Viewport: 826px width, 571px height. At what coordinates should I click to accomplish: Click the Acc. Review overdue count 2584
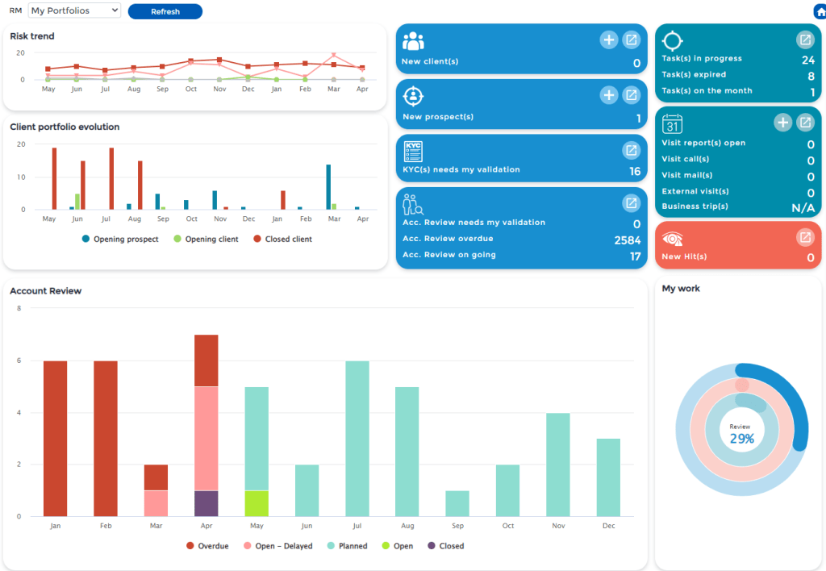tap(628, 240)
